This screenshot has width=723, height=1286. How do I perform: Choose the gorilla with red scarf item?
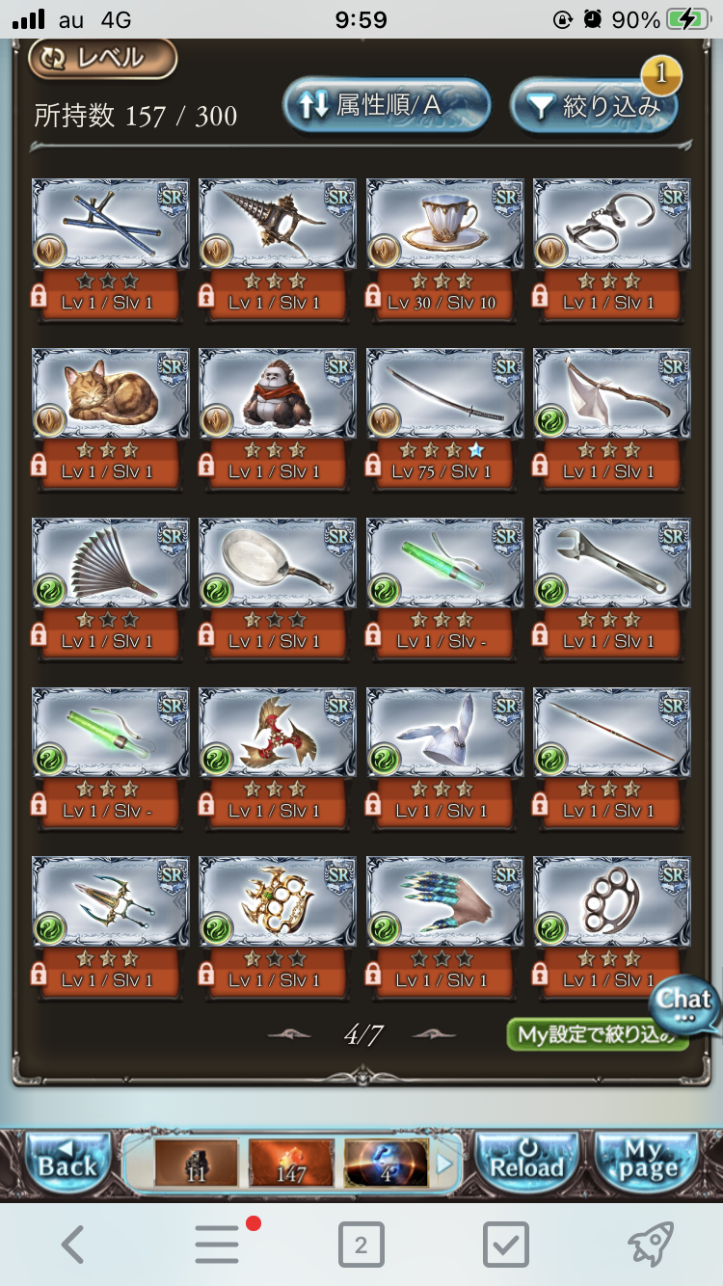(x=278, y=394)
